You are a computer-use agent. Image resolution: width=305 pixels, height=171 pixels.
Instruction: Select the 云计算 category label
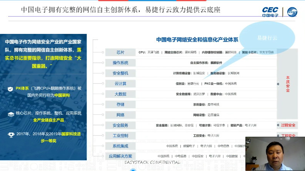(x=120, y=84)
